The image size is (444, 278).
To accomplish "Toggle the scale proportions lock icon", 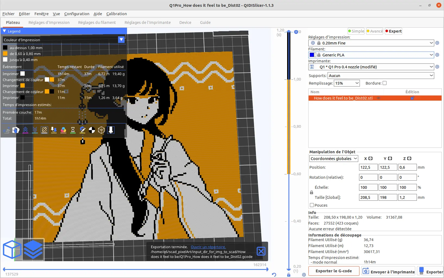I will pyautogui.click(x=312, y=192).
